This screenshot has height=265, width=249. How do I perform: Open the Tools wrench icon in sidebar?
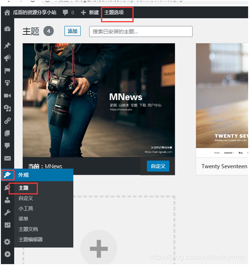click(x=7, y=212)
